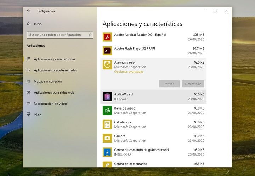This screenshot has height=176, width=255.
Task: Click the Aplicaciones predeterminadas sidebar icon
Action: 28,70
